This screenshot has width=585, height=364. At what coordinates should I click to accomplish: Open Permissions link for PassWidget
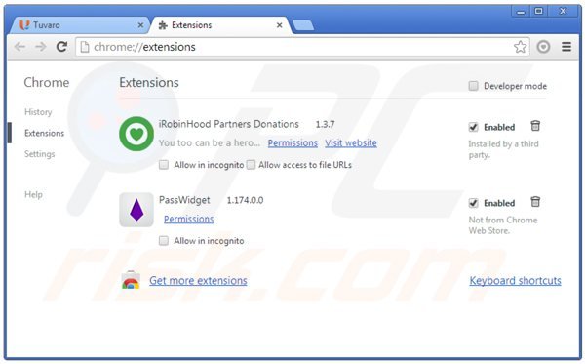click(189, 219)
